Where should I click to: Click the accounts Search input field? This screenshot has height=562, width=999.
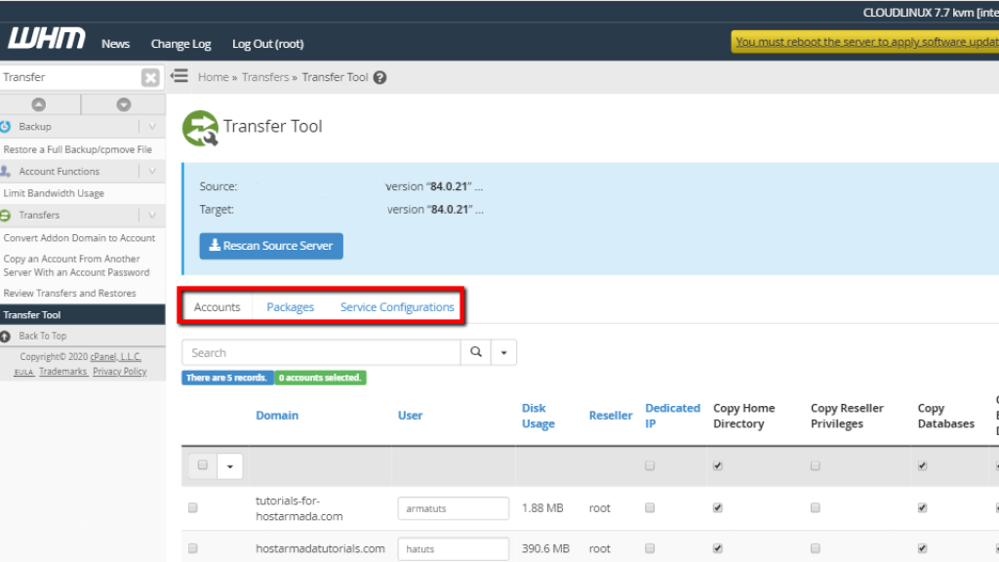click(x=321, y=352)
